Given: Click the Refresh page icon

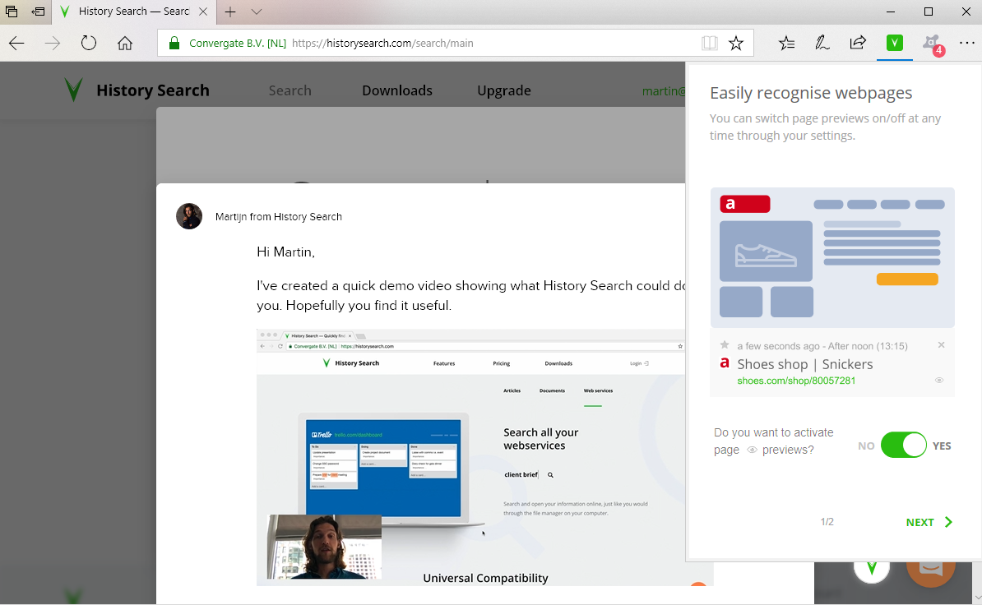Looking at the screenshot, I should point(89,42).
